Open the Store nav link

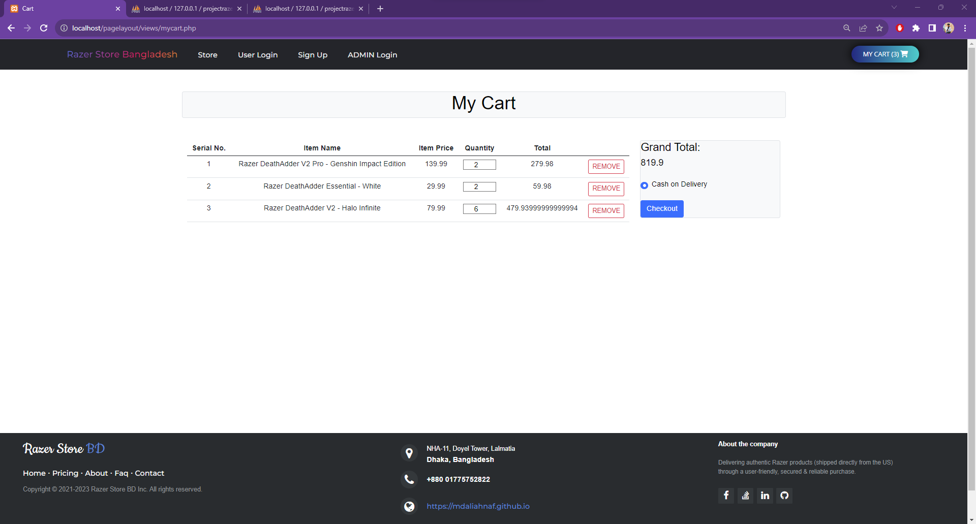click(207, 55)
